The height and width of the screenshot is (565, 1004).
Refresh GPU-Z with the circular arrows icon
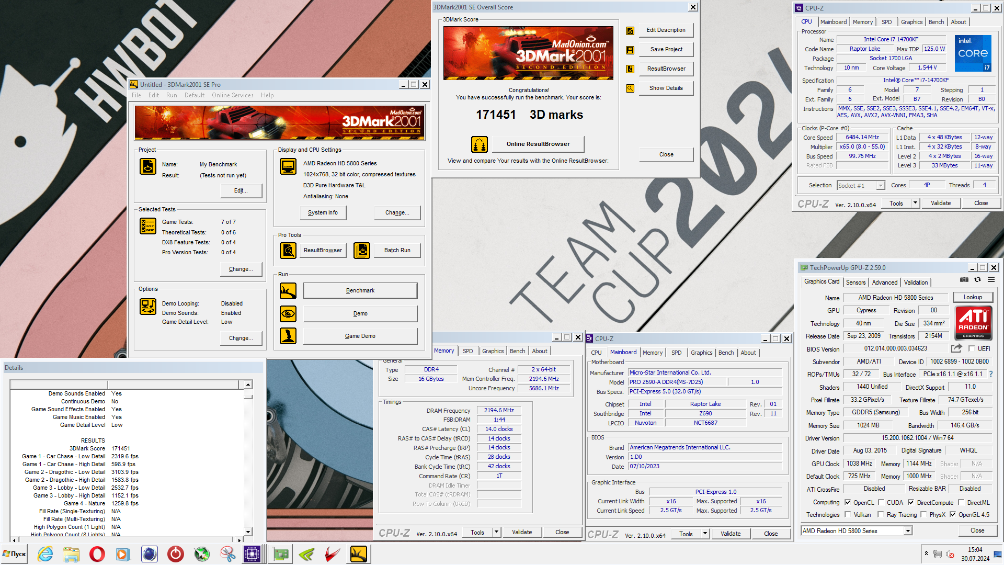click(977, 280)
